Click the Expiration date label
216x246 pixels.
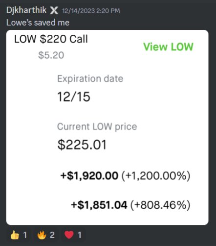click(x=90, y=79)
